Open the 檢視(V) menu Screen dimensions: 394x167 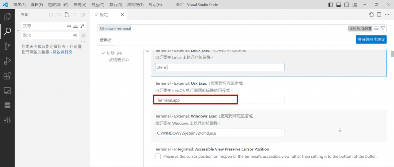tap(80, 5)
